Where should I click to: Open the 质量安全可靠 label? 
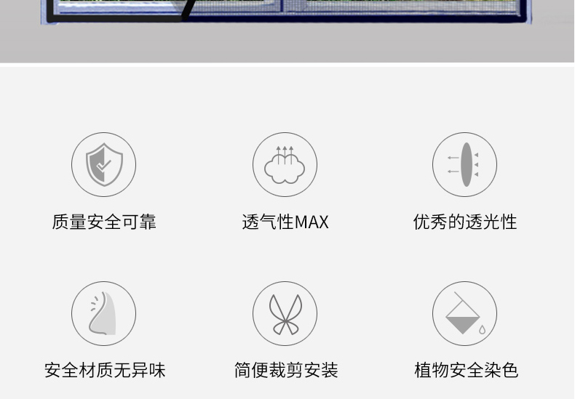coord(104,222)
